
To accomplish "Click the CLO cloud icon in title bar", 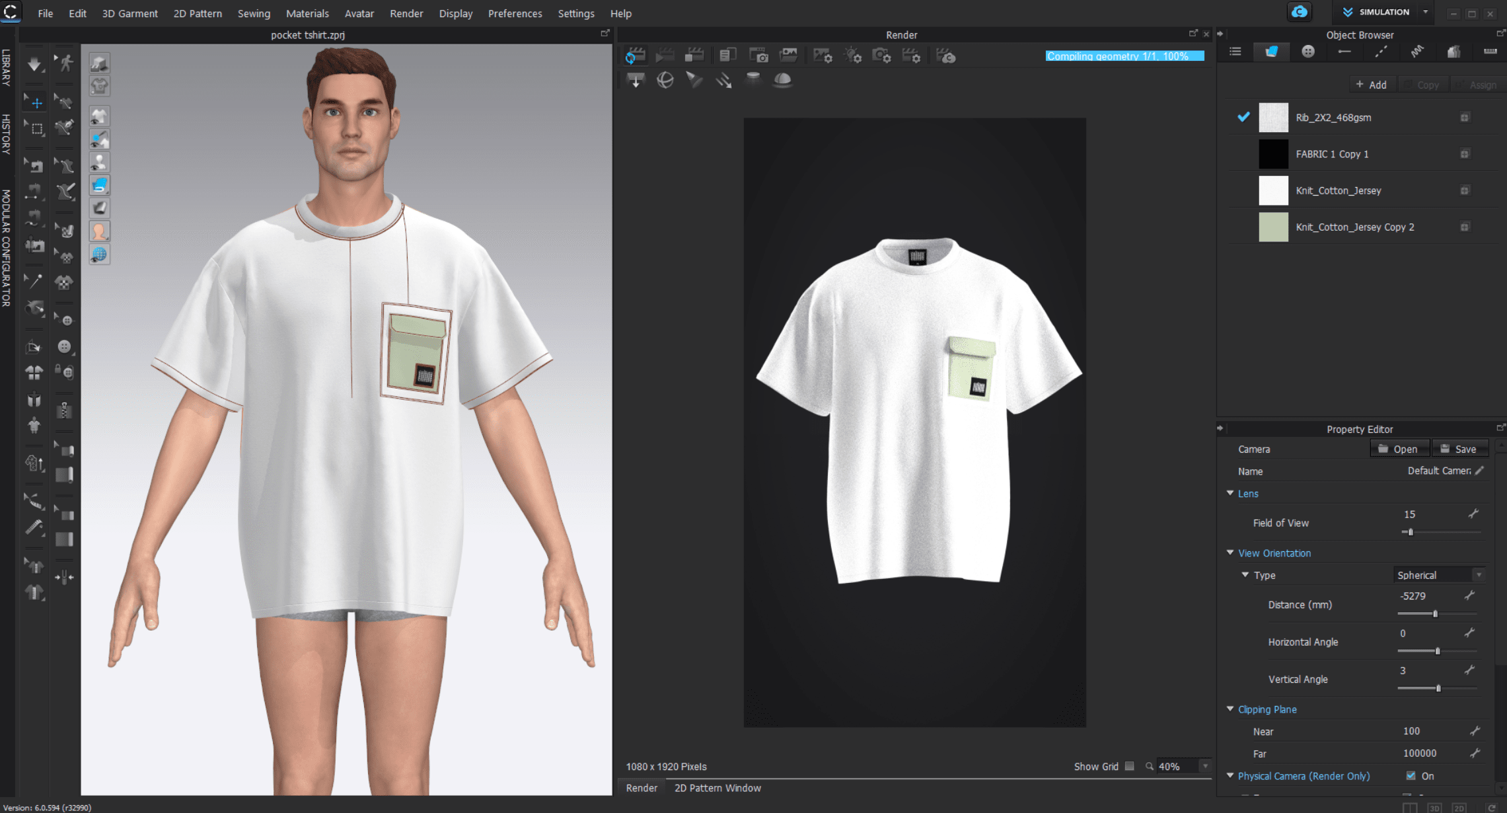I will click(1299, 13).
